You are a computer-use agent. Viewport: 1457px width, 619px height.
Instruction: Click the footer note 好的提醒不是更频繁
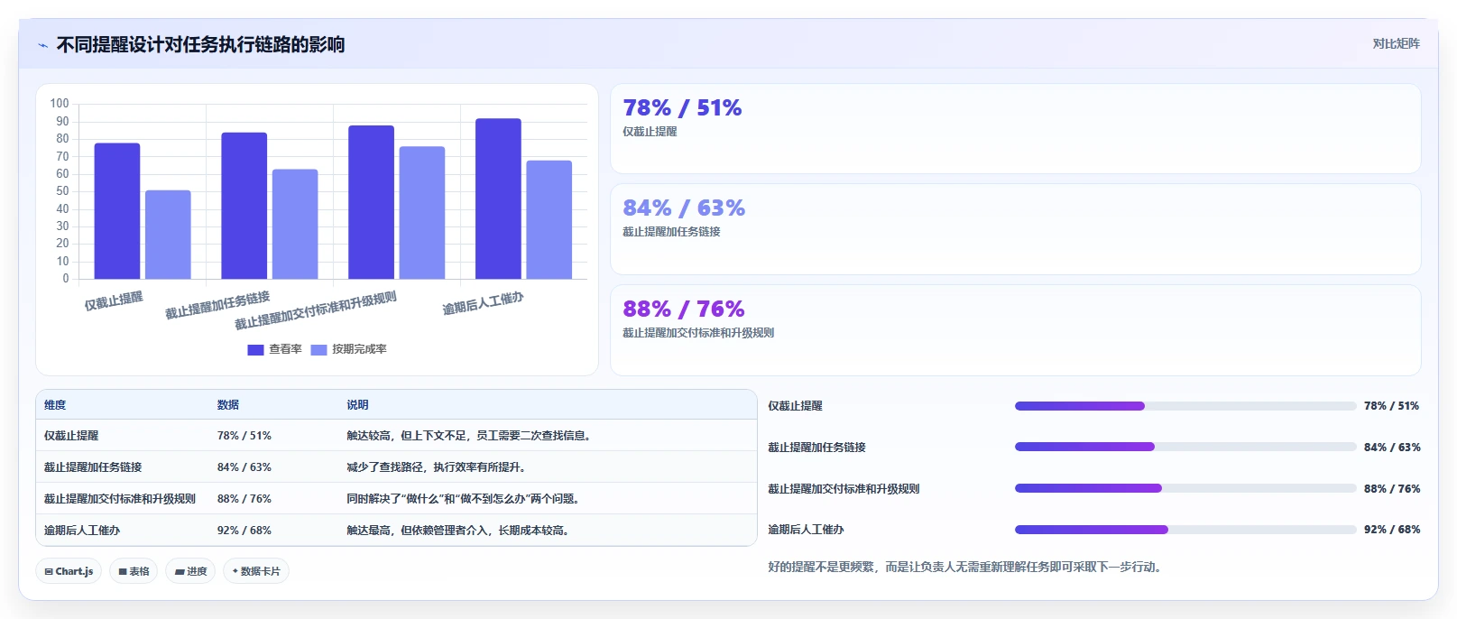[x=966, y=568]
